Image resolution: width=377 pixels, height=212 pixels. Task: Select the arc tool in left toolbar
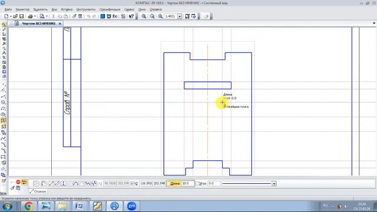(3, 108)
